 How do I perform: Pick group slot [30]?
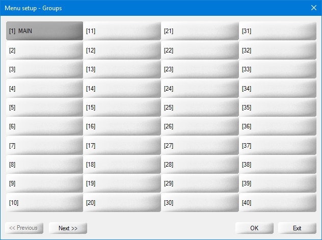click(200, 203)
